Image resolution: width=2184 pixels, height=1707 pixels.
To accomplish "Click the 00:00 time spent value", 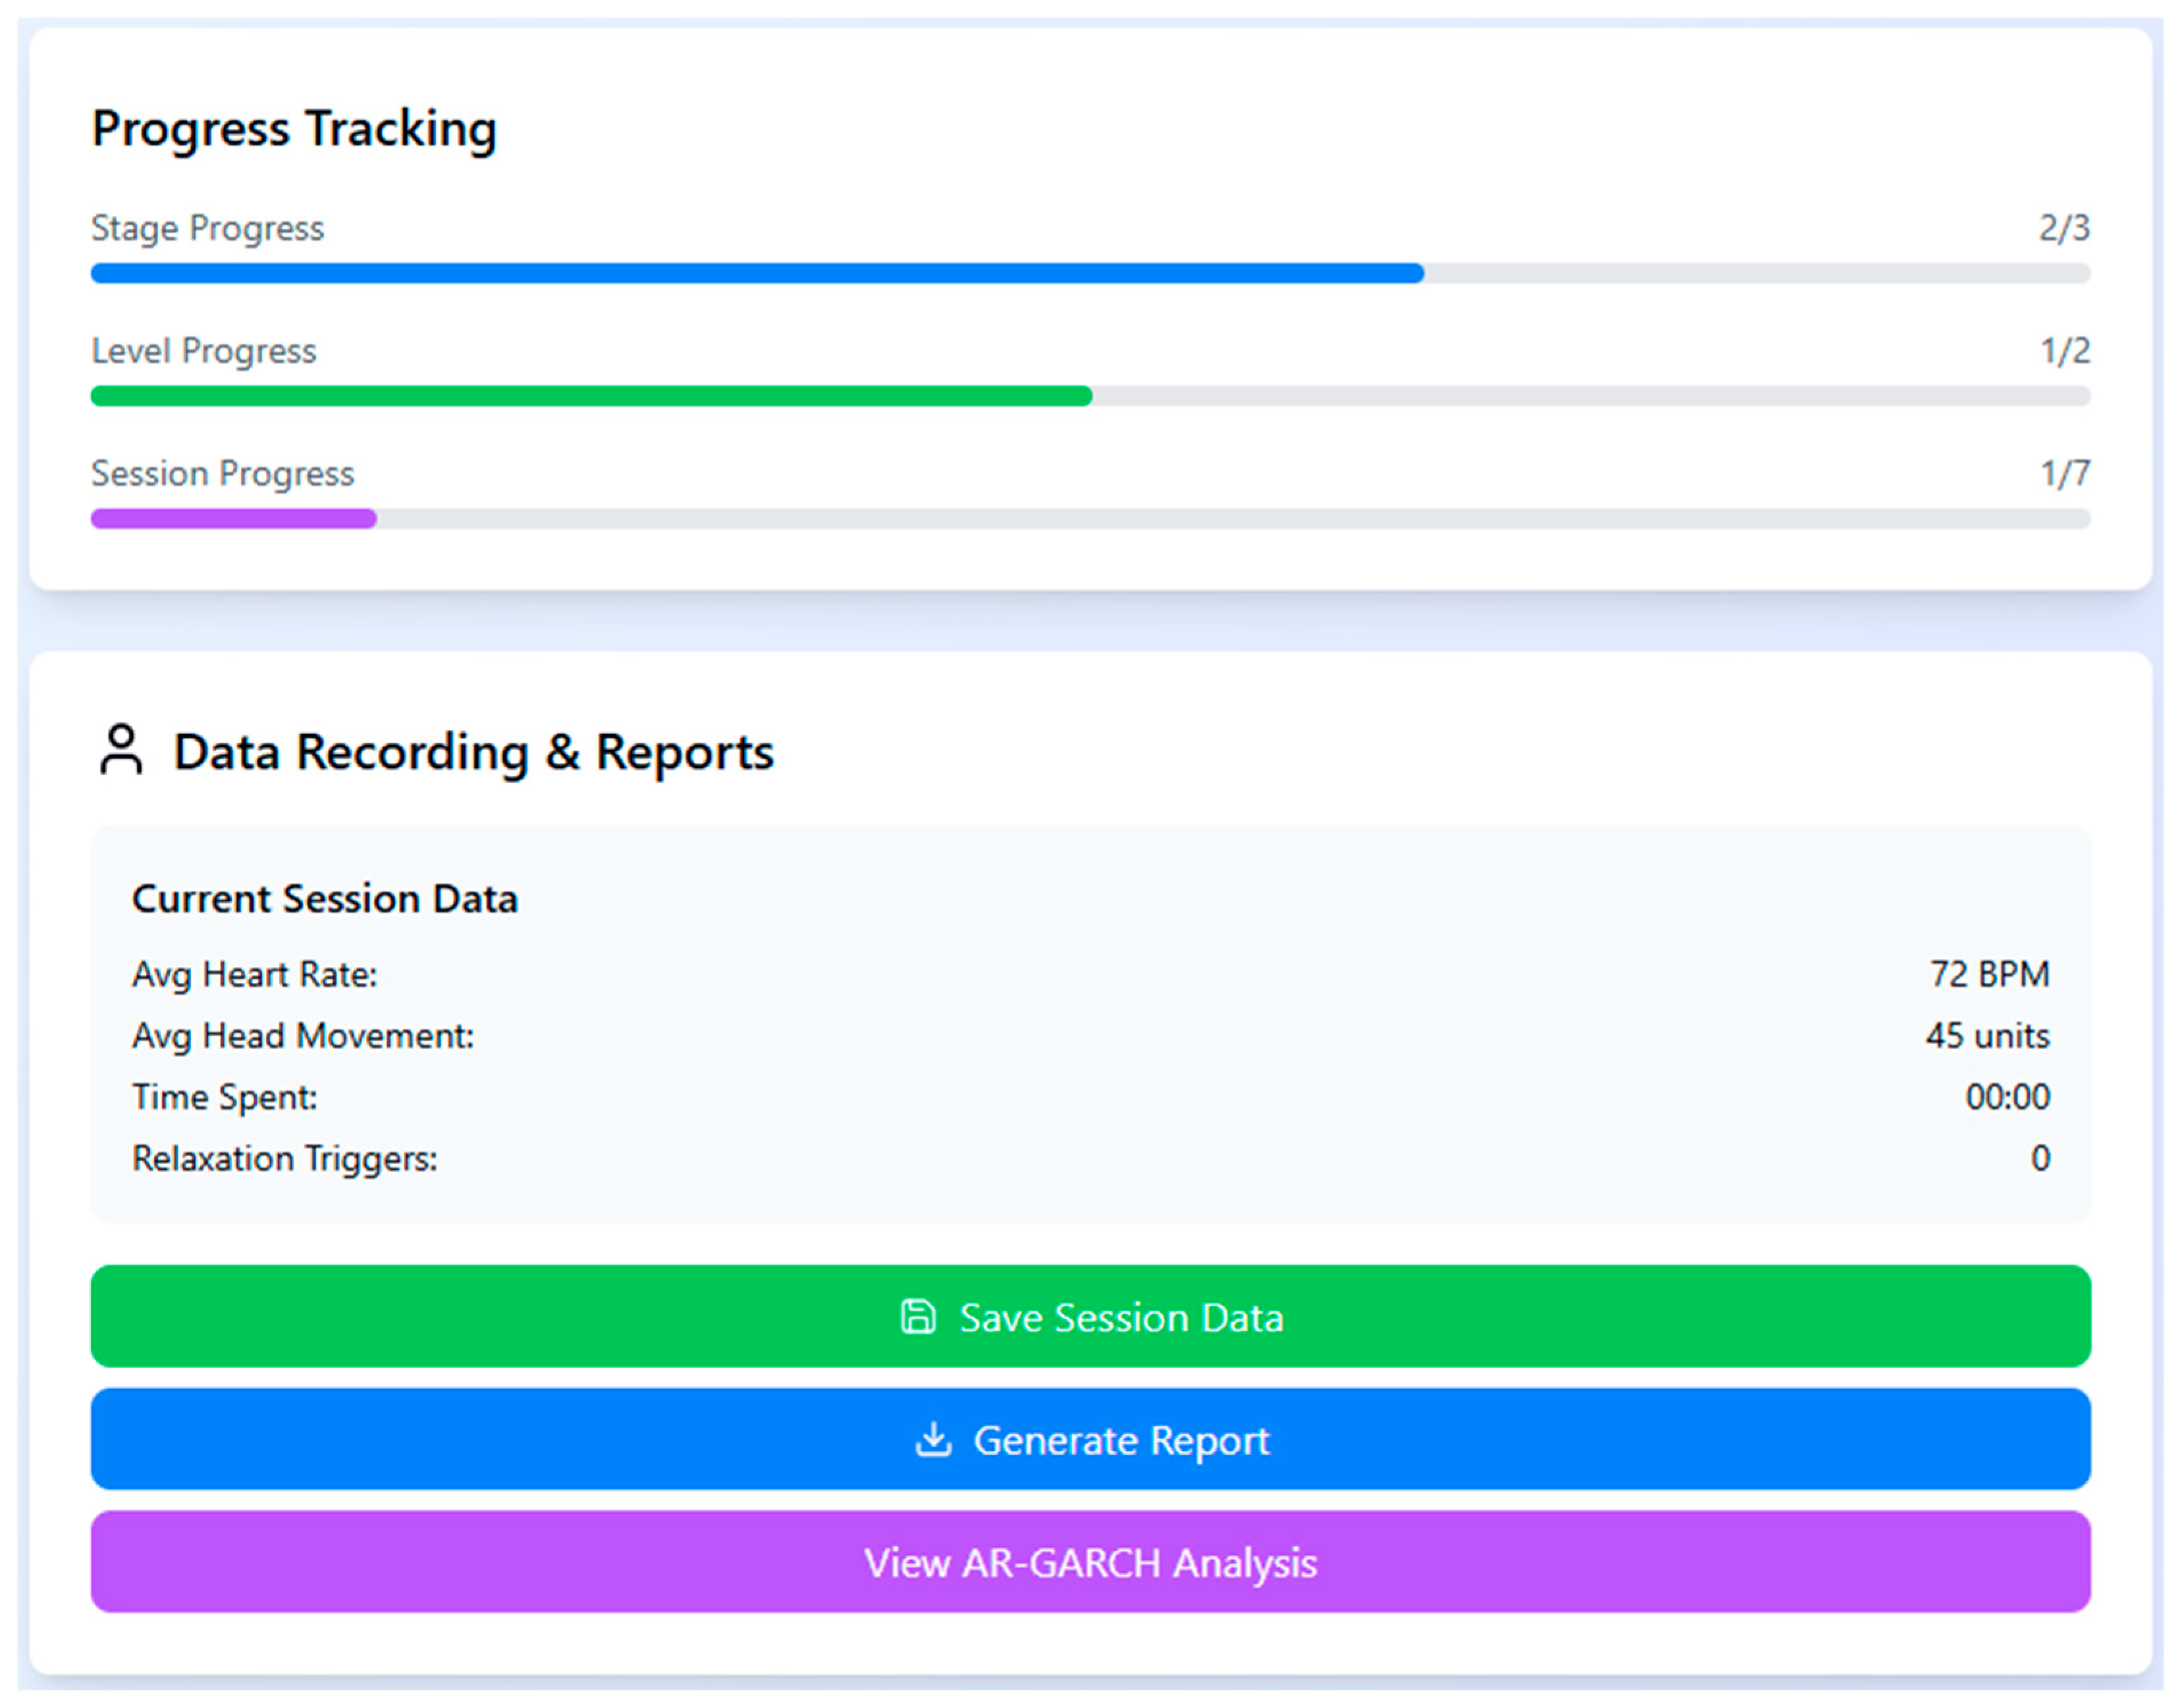I will point(2007,1097).
